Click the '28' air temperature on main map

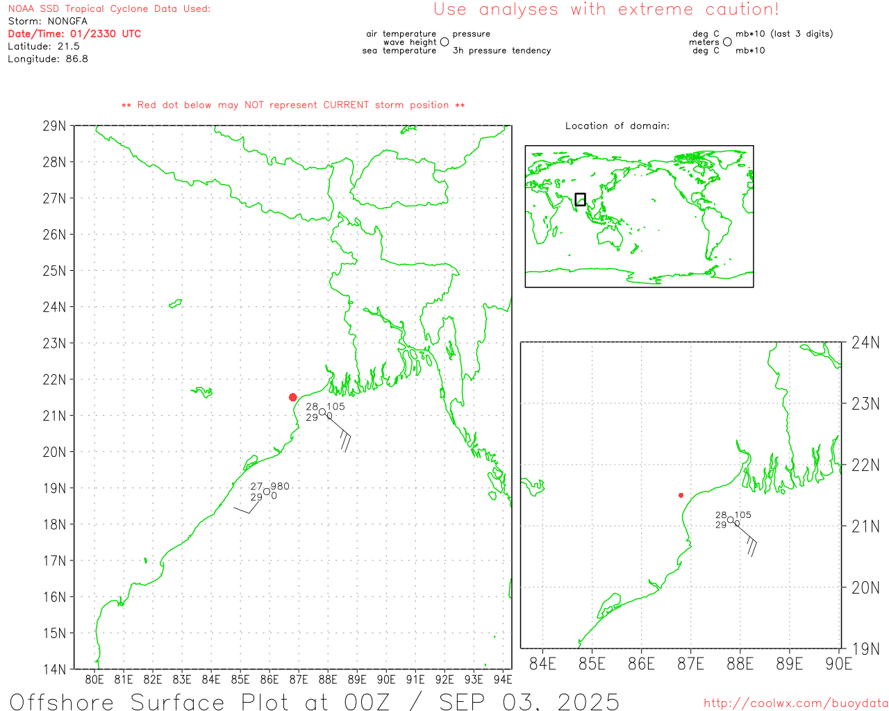(x=312, y=407)
